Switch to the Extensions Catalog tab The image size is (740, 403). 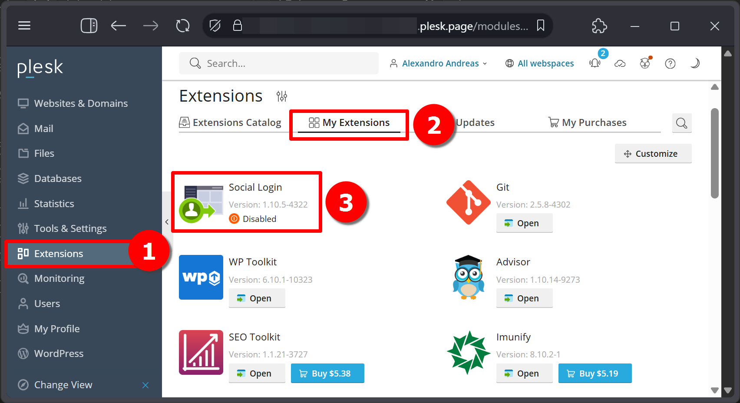tap(230, 123)
